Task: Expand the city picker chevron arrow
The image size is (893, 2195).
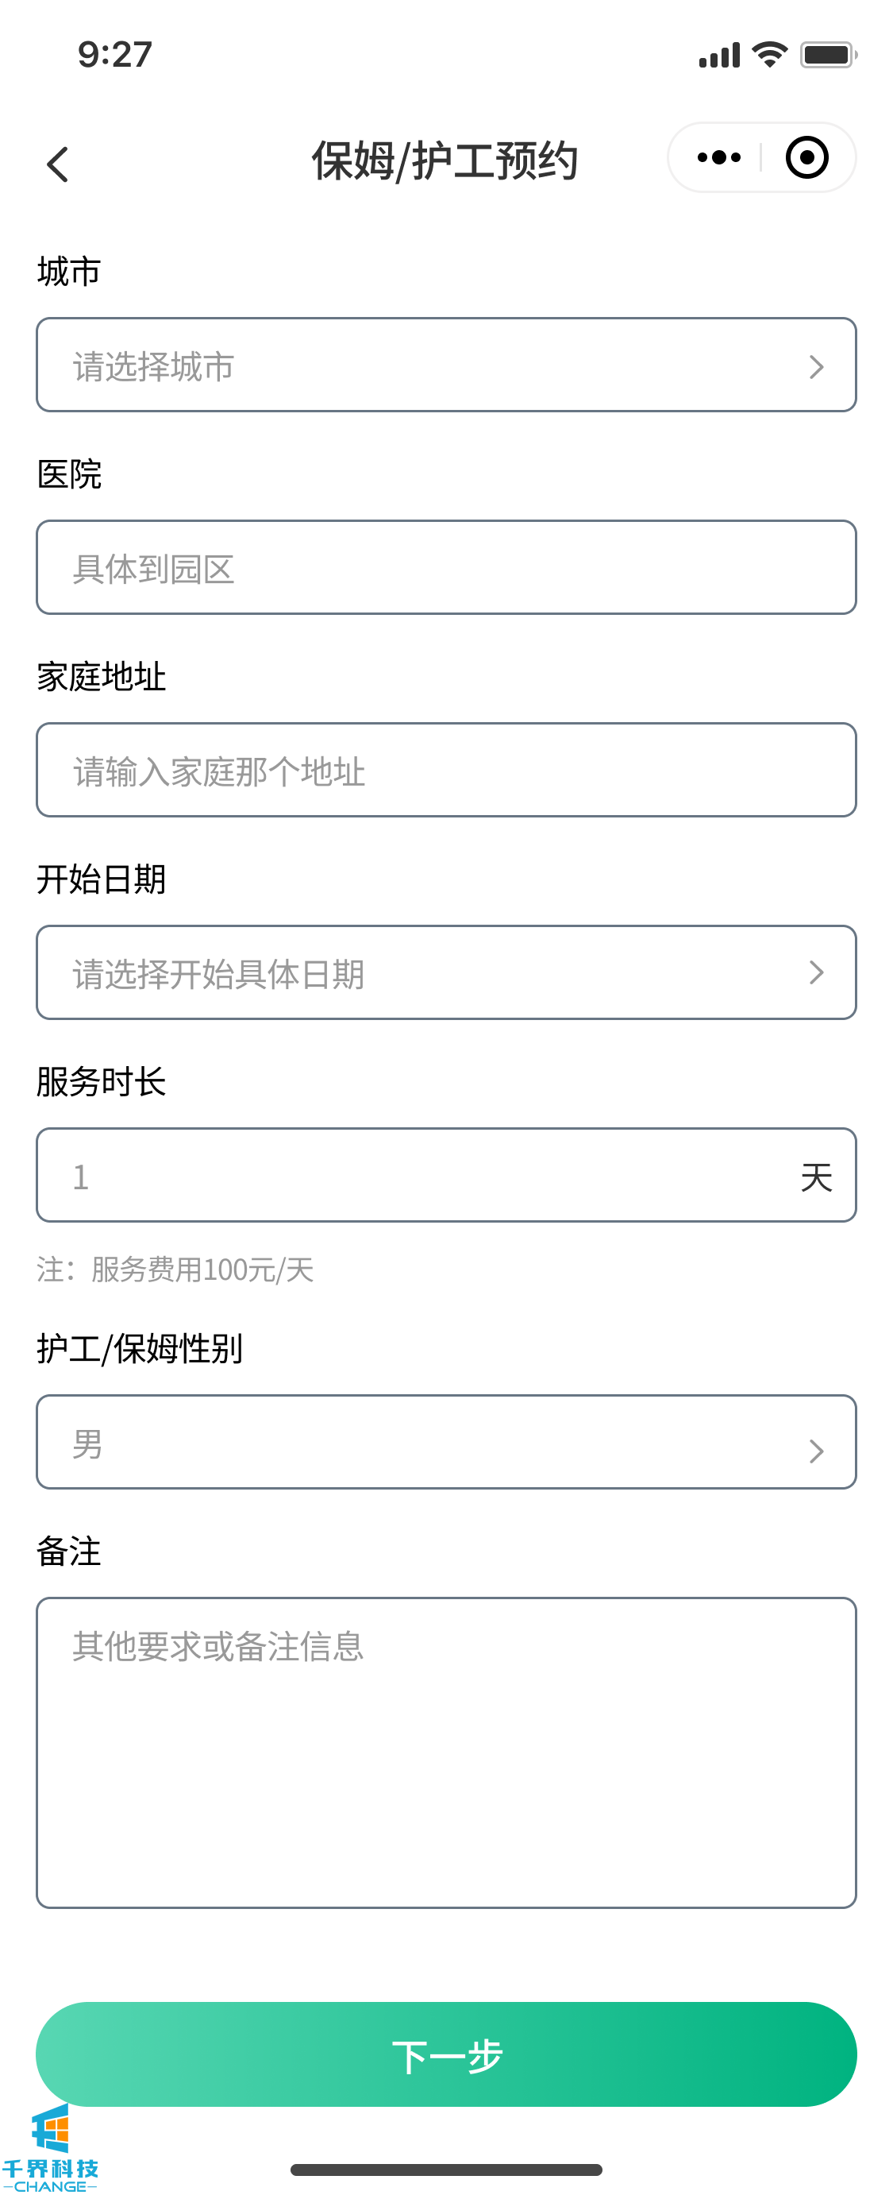Action: pos(815,367)
